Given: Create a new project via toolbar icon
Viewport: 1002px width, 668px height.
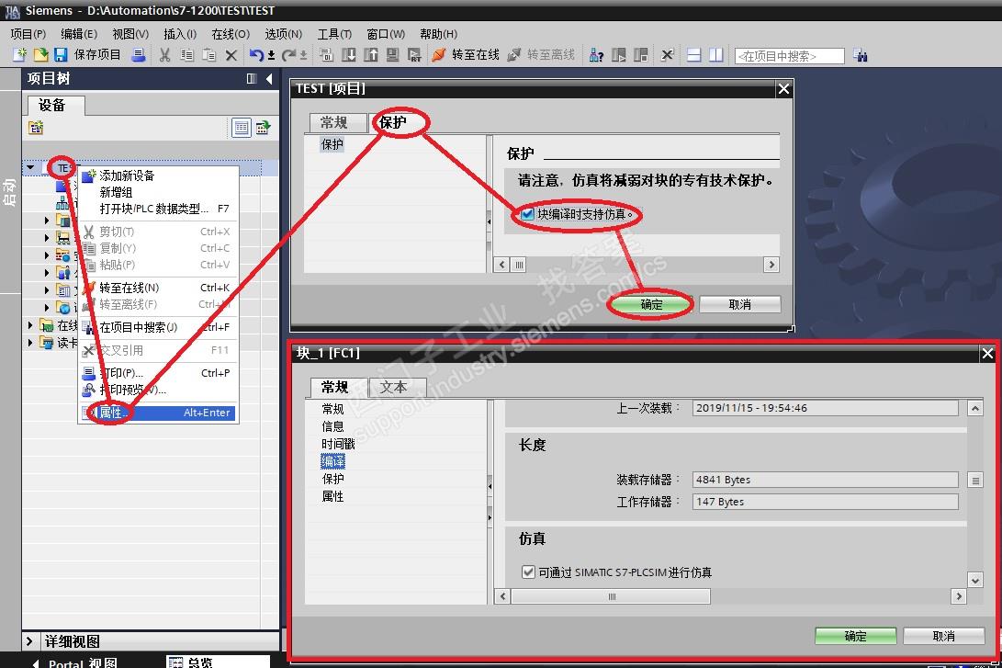Looking at the screenshot, I should 20,55.
